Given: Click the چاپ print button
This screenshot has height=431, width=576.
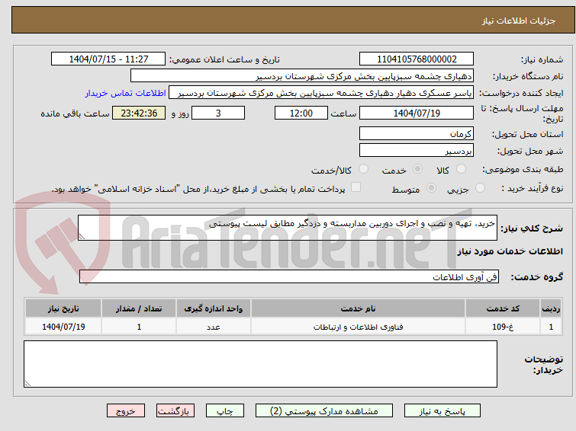Looking at the screenshot, I should point(225,411).
